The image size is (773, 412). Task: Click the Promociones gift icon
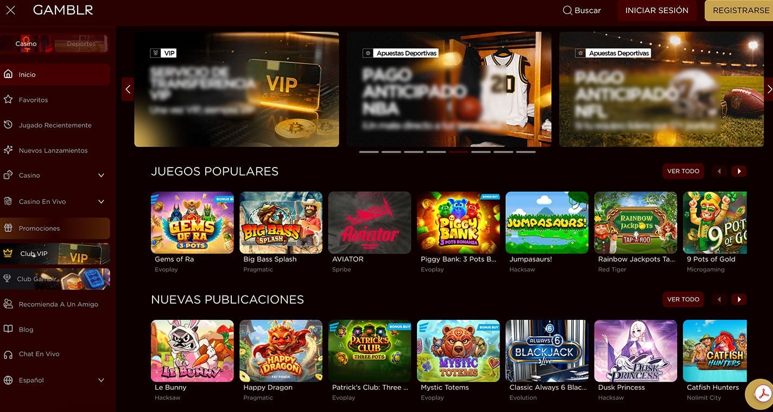point(8,228)
